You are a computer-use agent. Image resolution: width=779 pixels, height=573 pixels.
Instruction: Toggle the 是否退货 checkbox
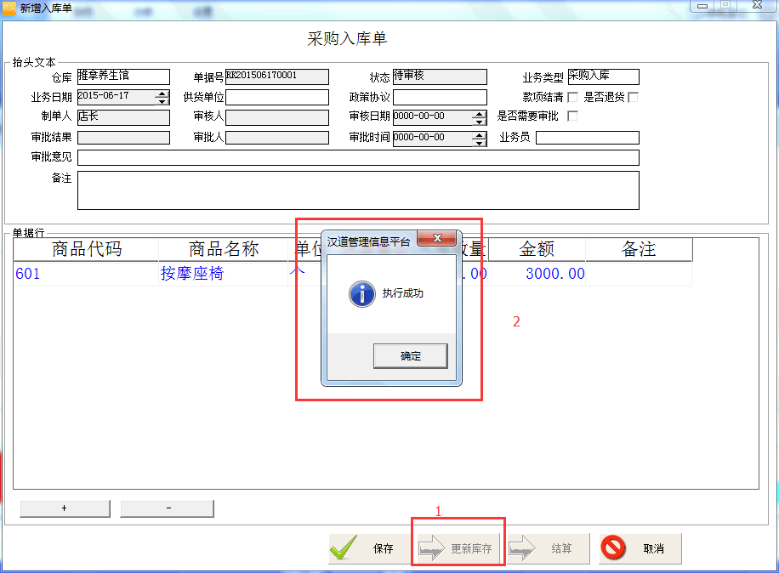(x=633, y=97)
